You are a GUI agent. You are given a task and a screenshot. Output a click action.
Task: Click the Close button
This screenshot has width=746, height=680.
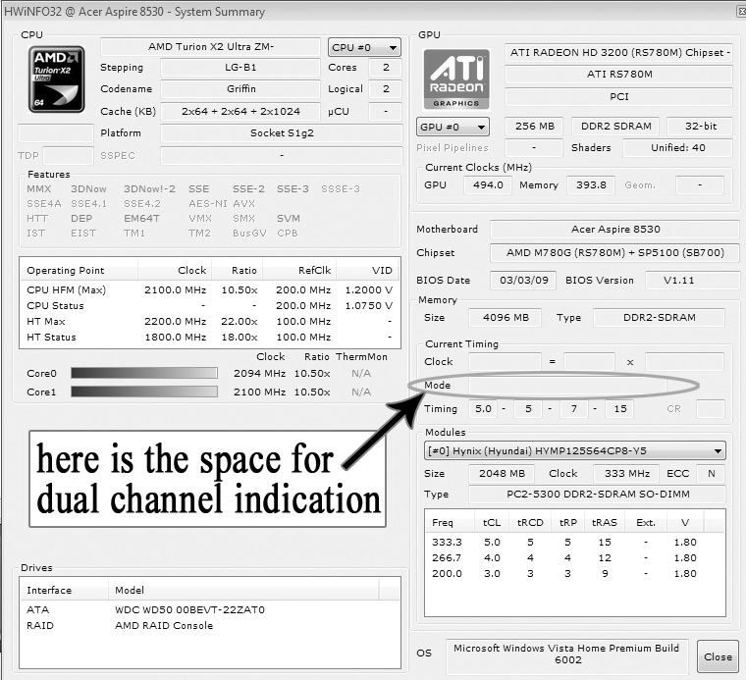pos(718,656)
